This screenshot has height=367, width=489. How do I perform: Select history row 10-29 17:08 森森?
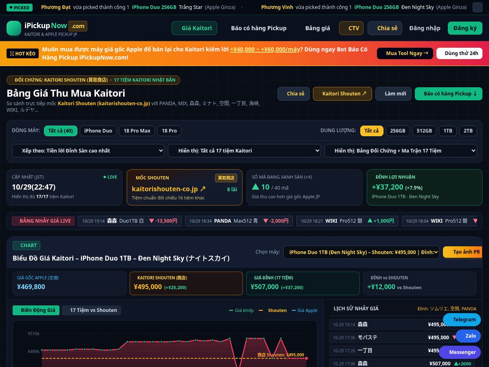[403, 364]
